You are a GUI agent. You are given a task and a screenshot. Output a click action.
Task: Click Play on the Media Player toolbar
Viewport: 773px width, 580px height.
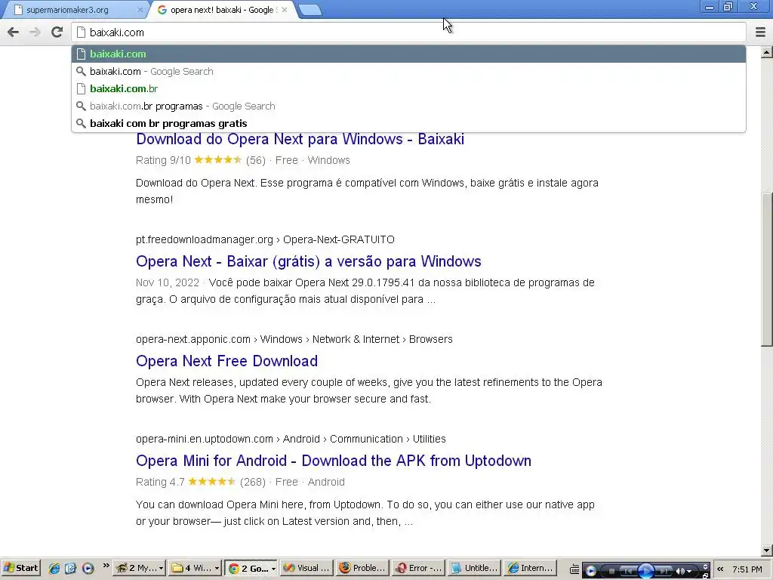646,571
